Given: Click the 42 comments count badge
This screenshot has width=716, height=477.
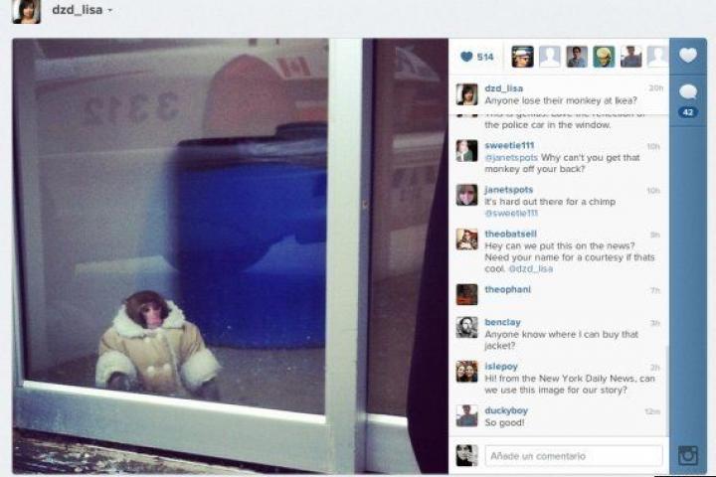Looking at the screenshot, I should point(688,112).
